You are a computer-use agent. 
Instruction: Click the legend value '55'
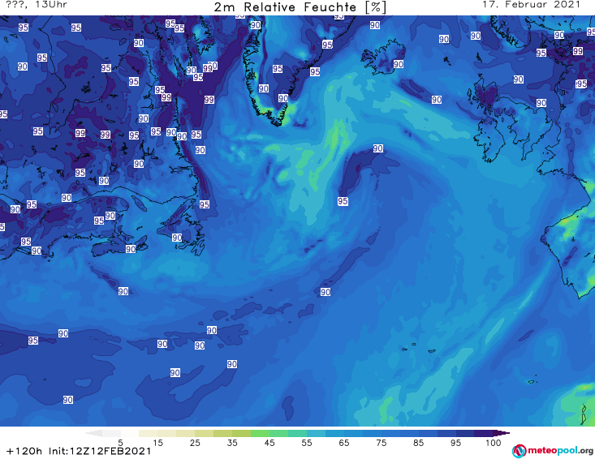coord(307,443)
